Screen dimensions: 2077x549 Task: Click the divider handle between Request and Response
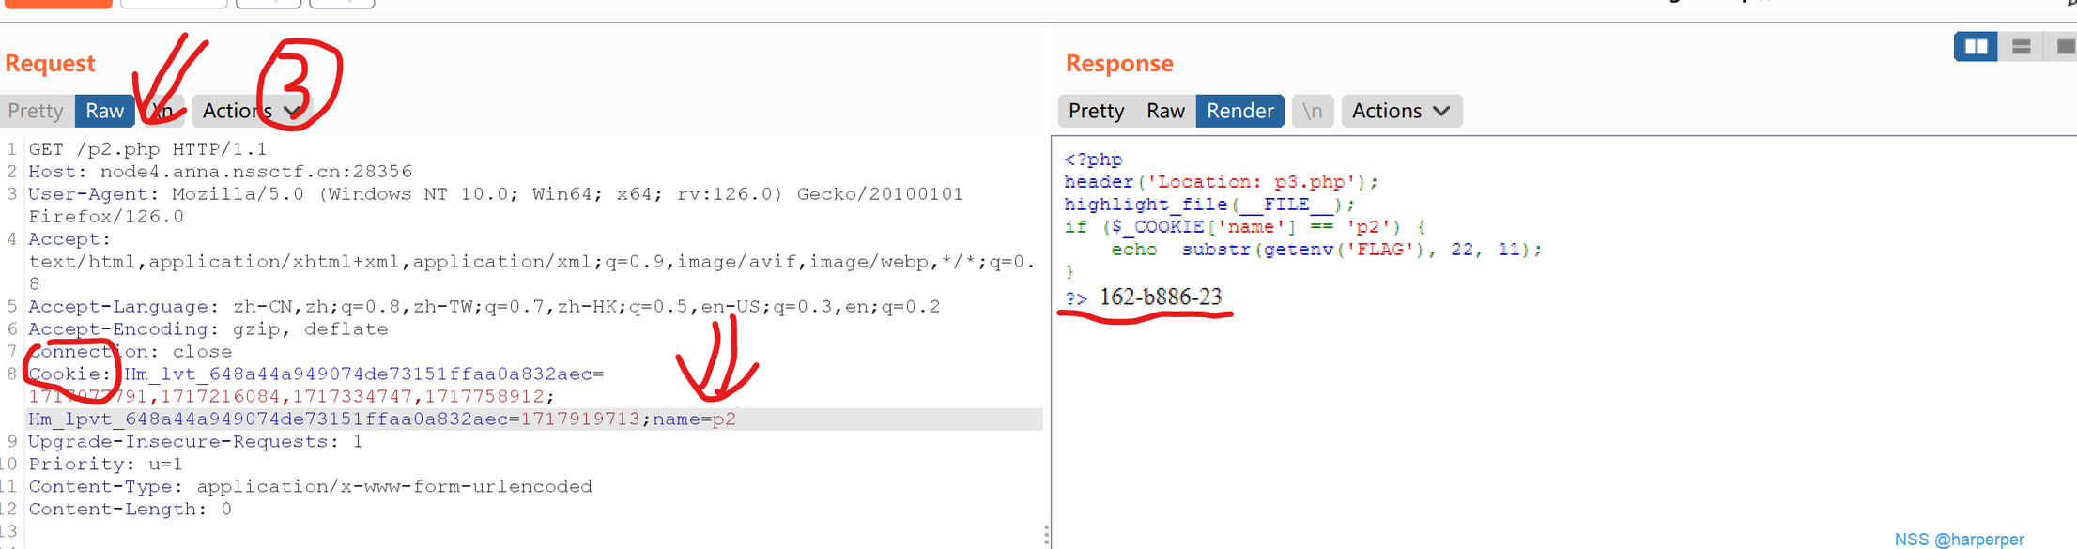coord(1046,535)
